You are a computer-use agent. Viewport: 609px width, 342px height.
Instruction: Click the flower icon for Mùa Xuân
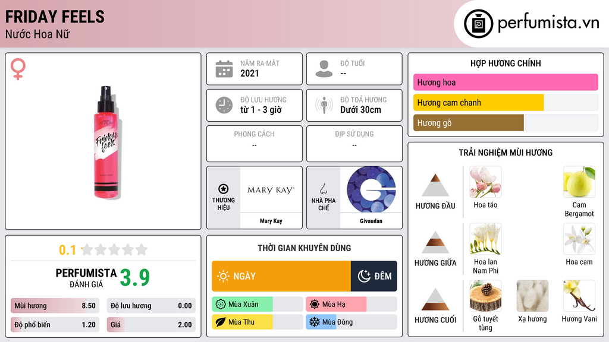pyautogui.click(x=221, y=305)
